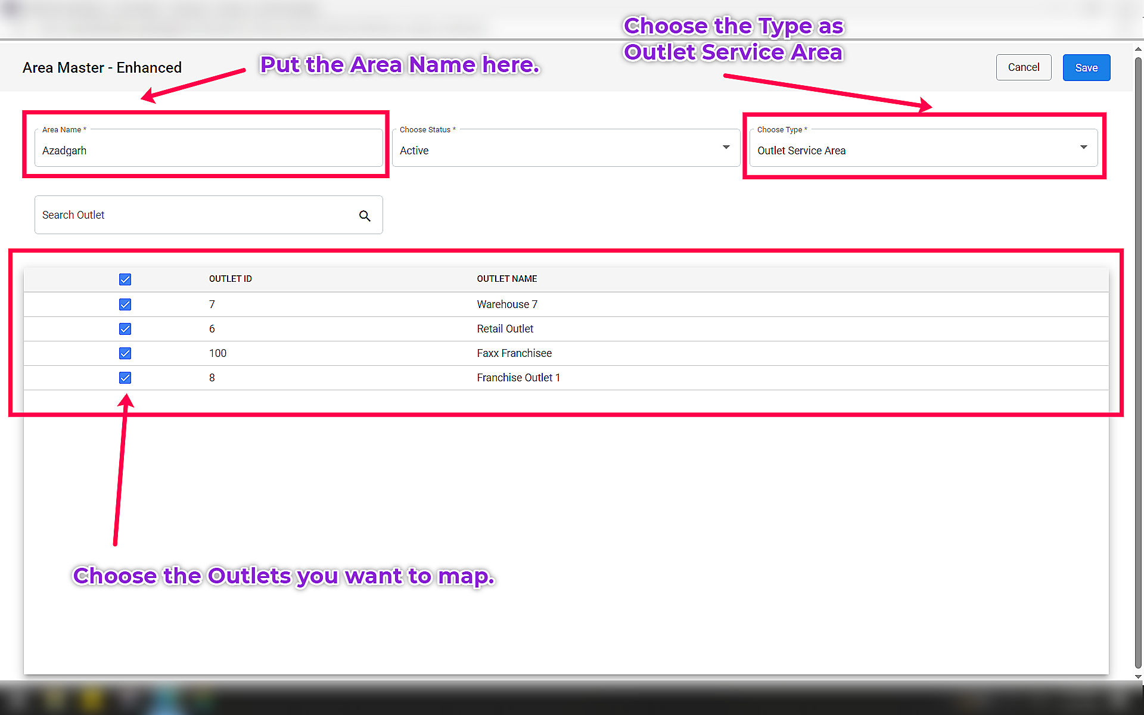
Task: Click the OUTLET ID column header
Action: (x=231, y=279)
